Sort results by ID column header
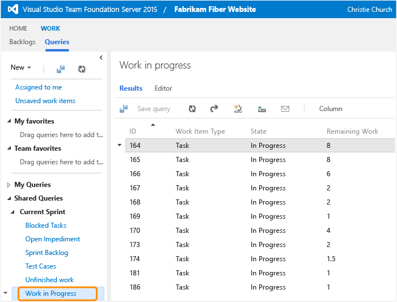The width and height of the screenshot is (397, 302). (133, 131)
